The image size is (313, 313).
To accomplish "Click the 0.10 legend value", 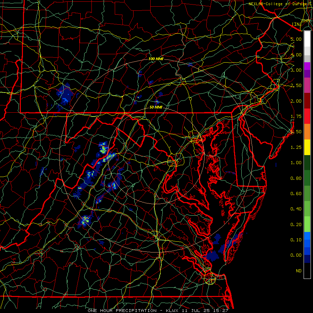I will tap(296, 240).
